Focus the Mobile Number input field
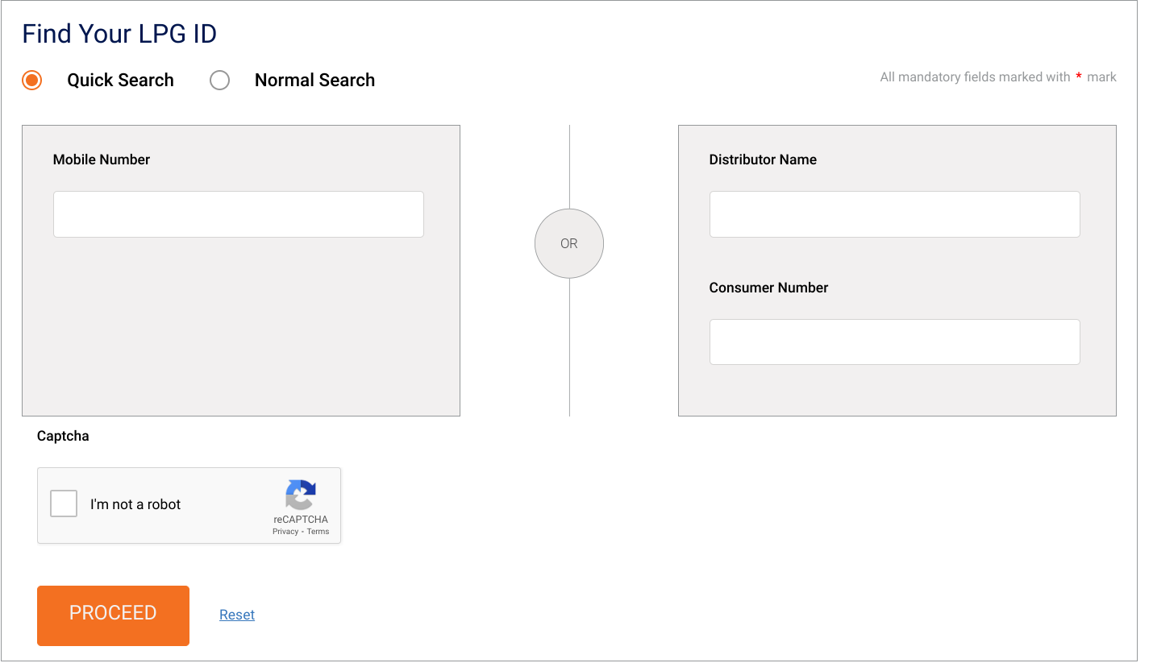 coord(238,214)
